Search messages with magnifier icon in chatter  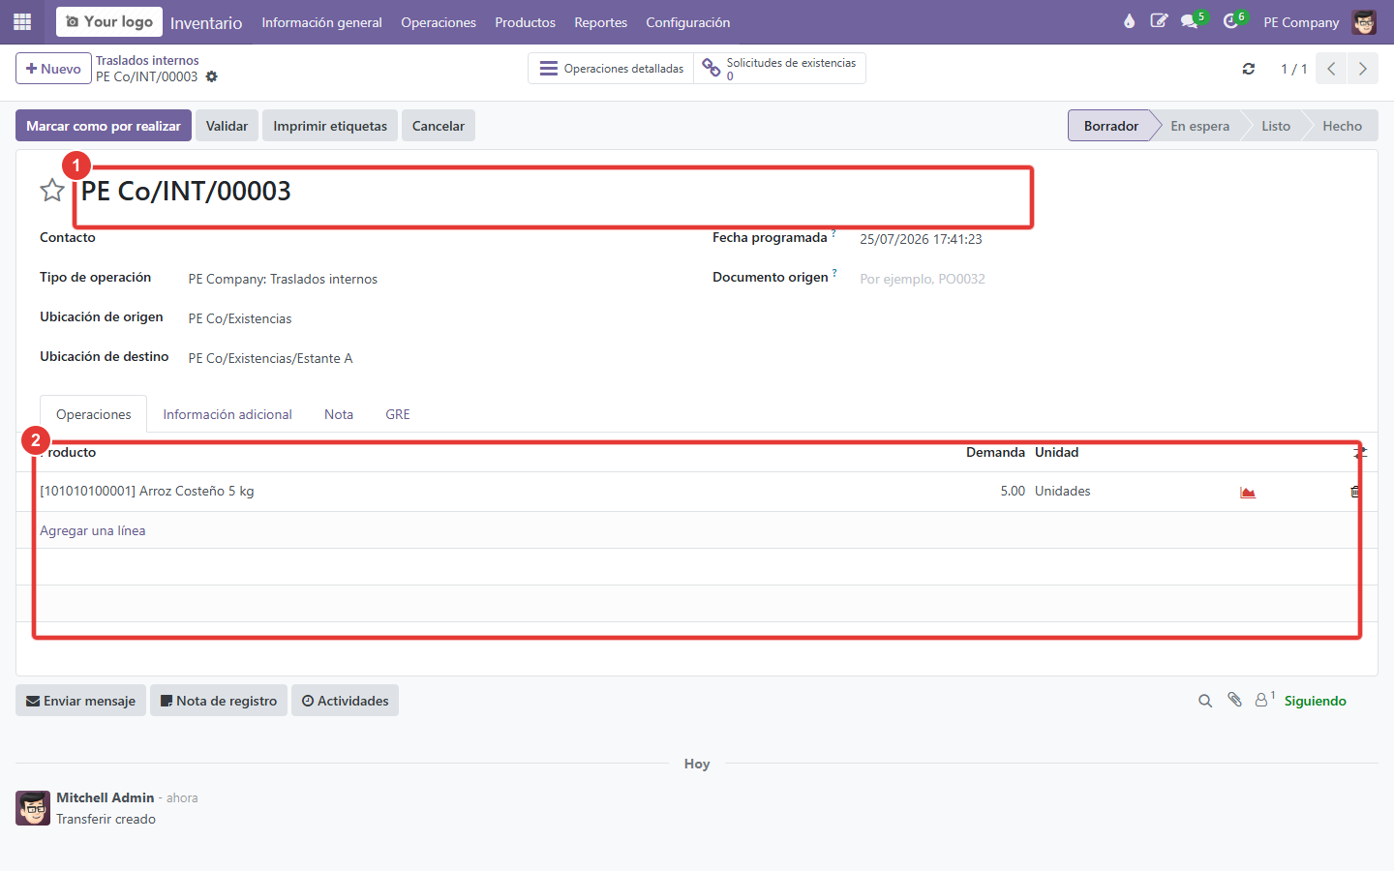click(x=1205, y=701)
